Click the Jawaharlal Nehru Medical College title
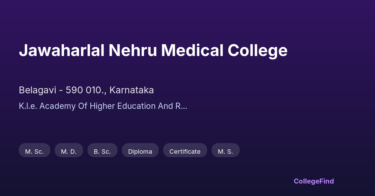This screenshot has width=375, height=196. (x=153, y=51)
